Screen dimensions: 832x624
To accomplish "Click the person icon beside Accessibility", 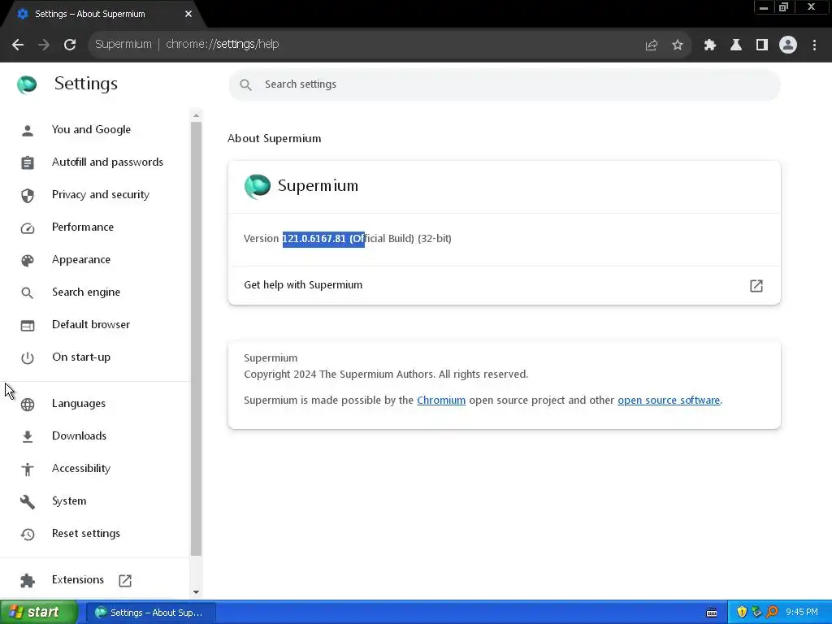I will (x=28, y=469).
